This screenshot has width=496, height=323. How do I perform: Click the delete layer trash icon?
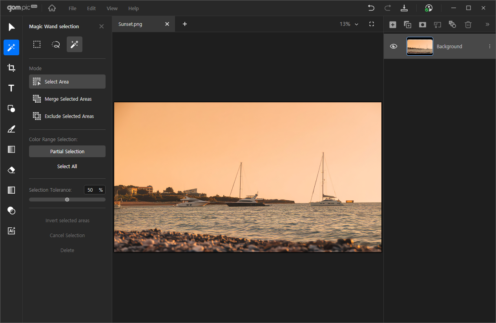(468, 24)
